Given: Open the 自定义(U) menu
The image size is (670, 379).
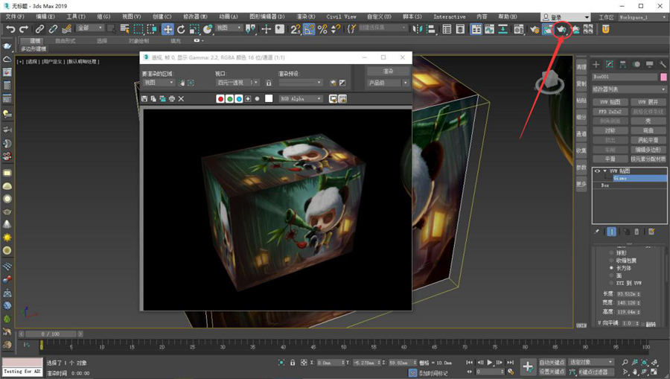Looking at the screenshot, I should point(379,16).
